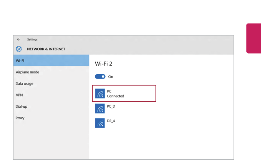Image resolution: width=261 pixels, height=167 pixels.
Task: Click the back arrow in Settings
Action: point(19,39)
